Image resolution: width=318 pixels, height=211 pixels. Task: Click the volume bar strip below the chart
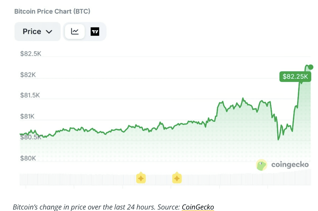point(165,179)
